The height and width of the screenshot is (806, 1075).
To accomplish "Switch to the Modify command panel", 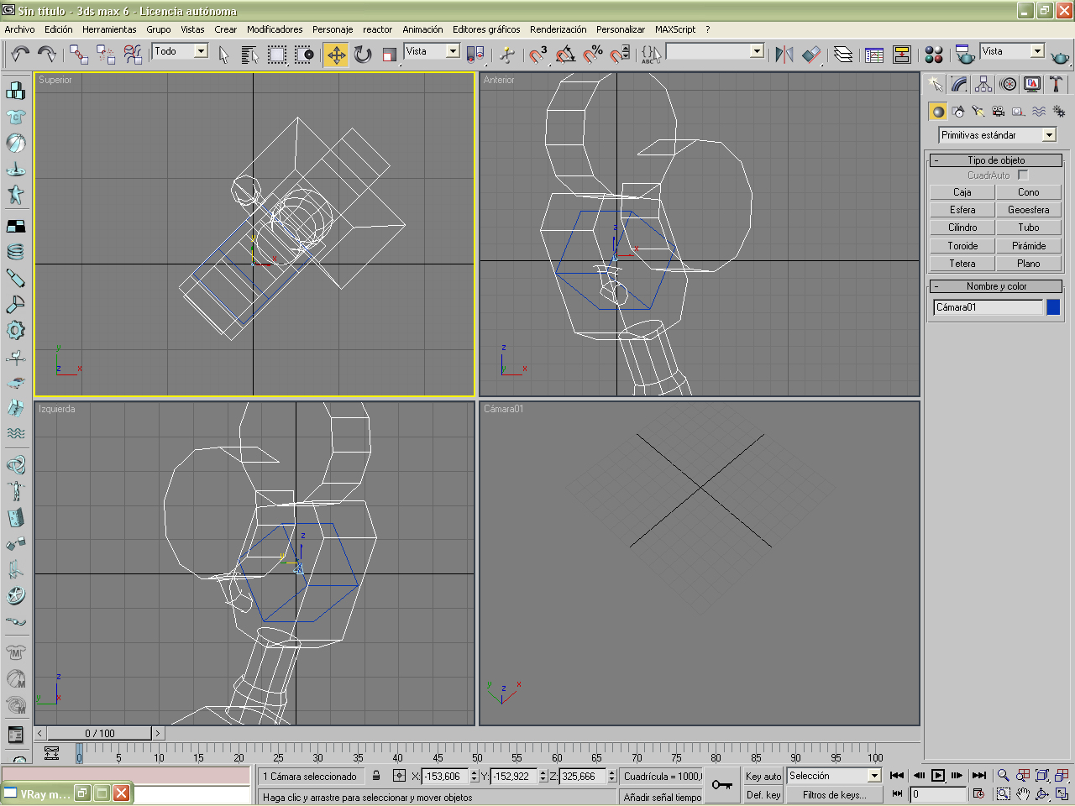I will tap(959, 84).
